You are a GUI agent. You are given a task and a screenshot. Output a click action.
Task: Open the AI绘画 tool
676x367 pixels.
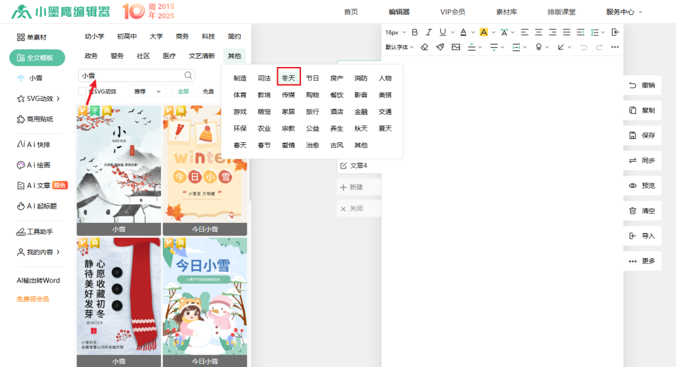34,166
